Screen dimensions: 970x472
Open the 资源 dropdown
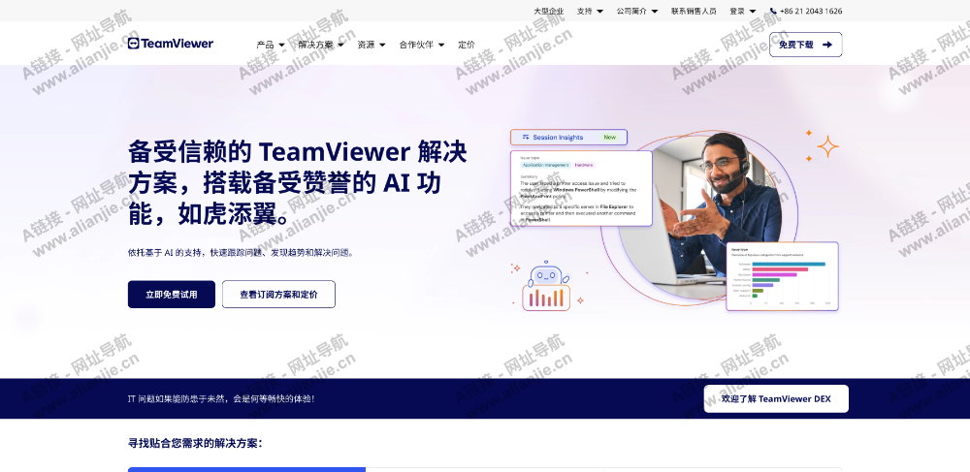point(372,45)
